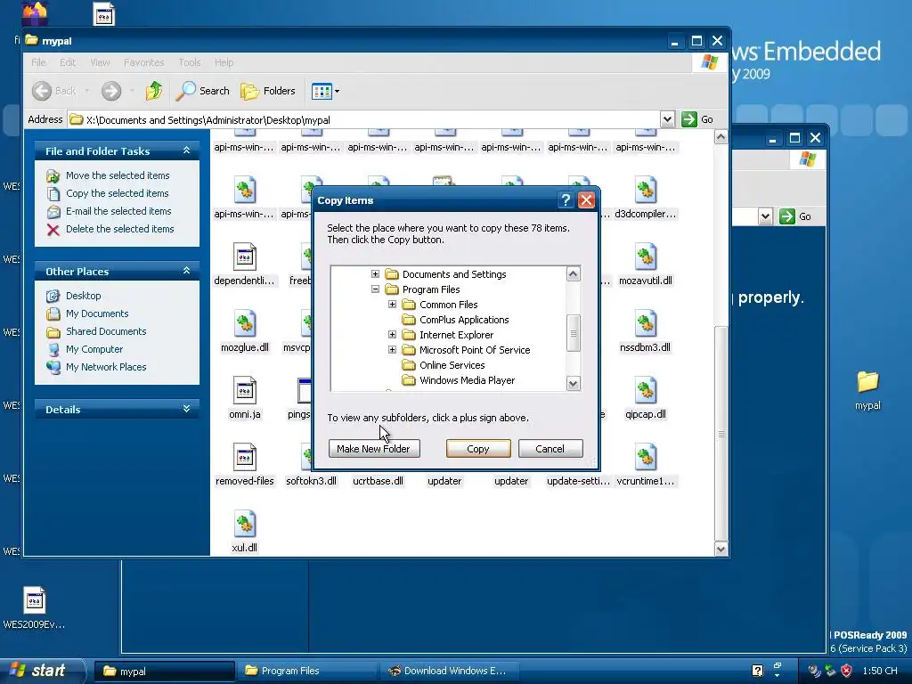Open the mypal address bar dropdown
Image resolution: width=912 pixels, height=684 pixels.
click(x=667, y=119)
